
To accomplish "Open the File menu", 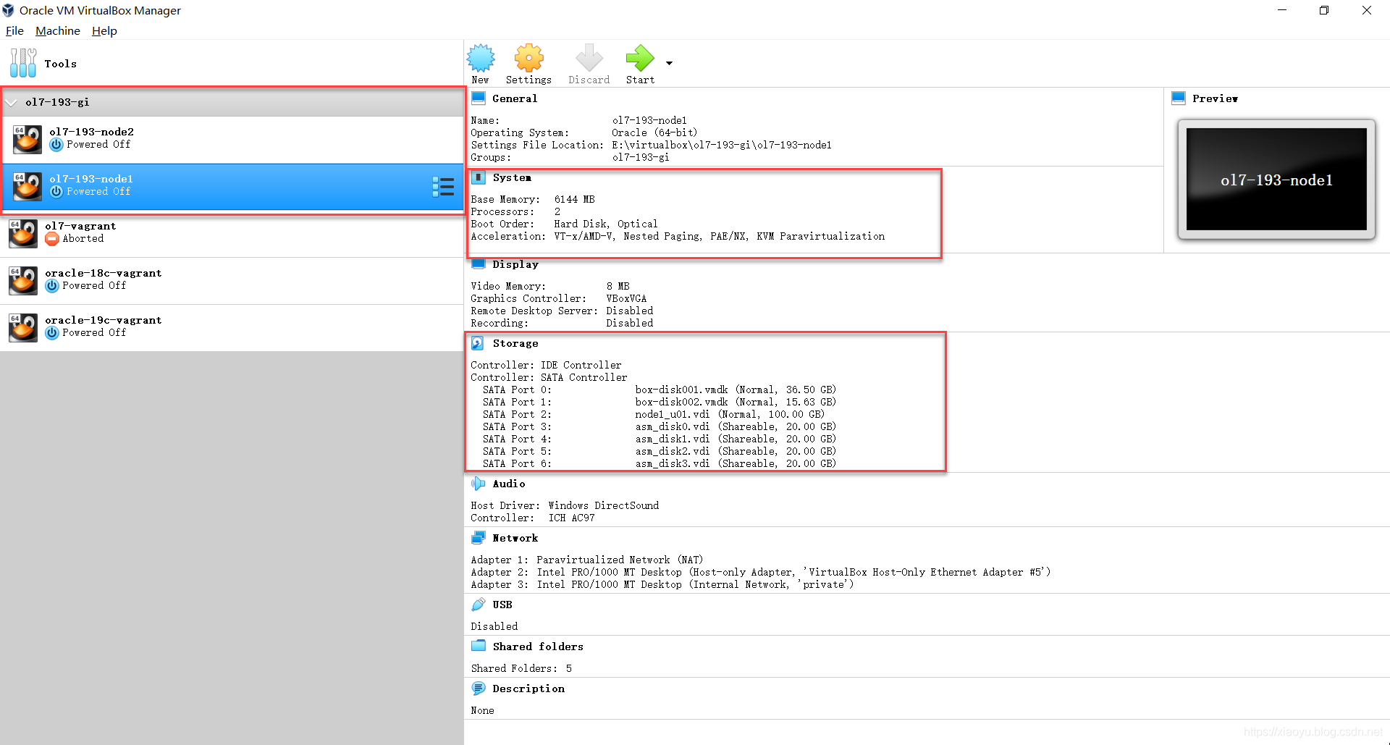I will (x=14, y=30).
